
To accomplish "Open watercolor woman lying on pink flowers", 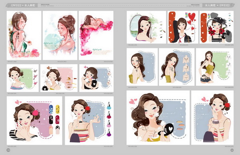I will (96, 35).
